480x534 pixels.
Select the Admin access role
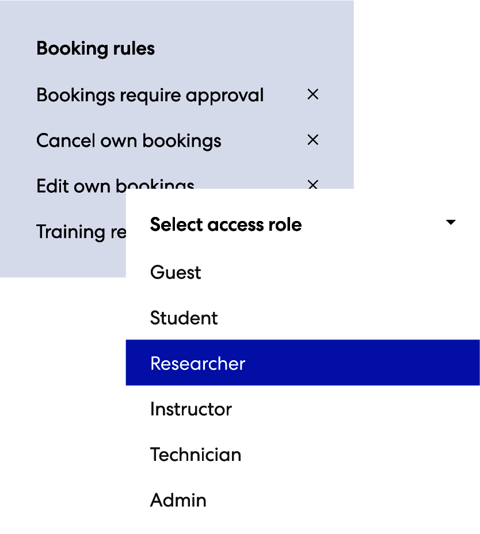pyautogui.click(x=178, y=500)
